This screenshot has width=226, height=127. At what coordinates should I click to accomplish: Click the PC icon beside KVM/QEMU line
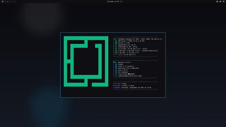point(114,39)
